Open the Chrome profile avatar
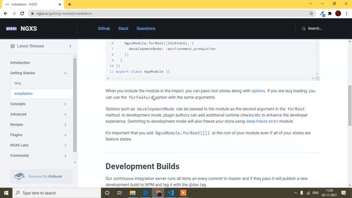 click(x=338, y=13)
